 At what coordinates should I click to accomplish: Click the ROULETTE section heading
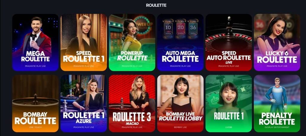click(x=156, y=5)
